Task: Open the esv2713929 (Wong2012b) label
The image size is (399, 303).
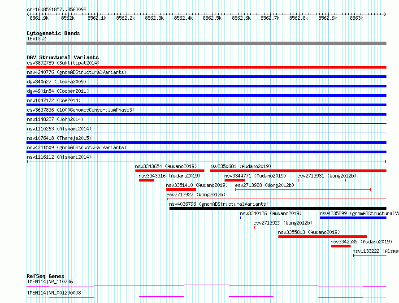Action: coord(283,223)
